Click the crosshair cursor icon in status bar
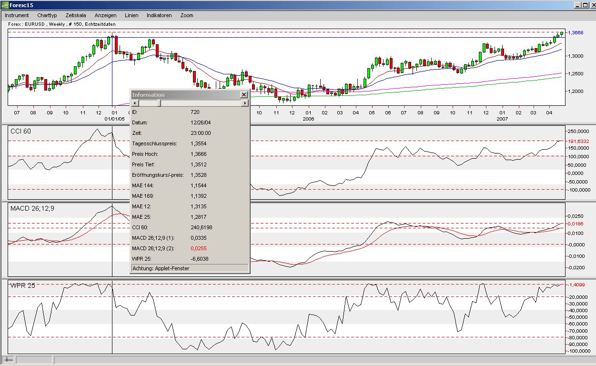 pyautogui.click(x=9, y=360)
